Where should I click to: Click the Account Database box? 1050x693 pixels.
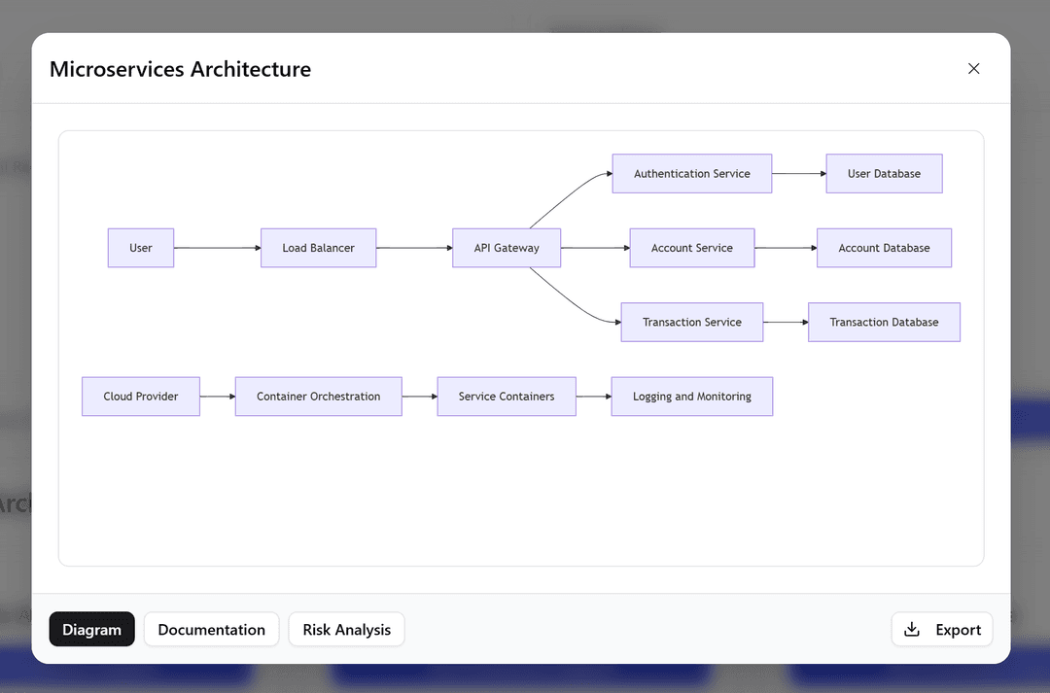pyautogui.click(x=884, y=248)
